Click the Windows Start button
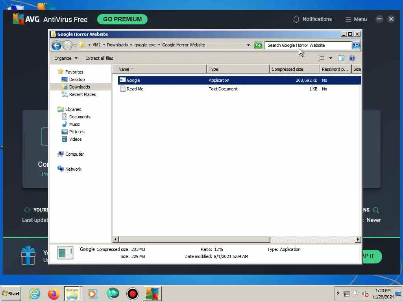 pyautogui.click(x=11, y=294)
